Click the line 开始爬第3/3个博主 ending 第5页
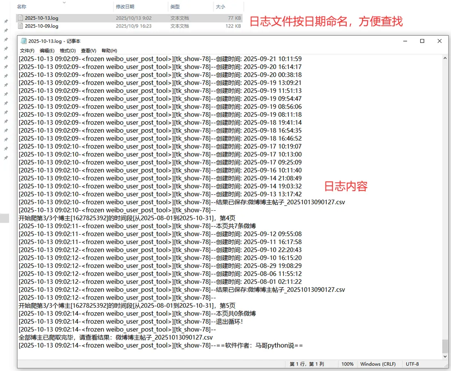 (127, 305)
